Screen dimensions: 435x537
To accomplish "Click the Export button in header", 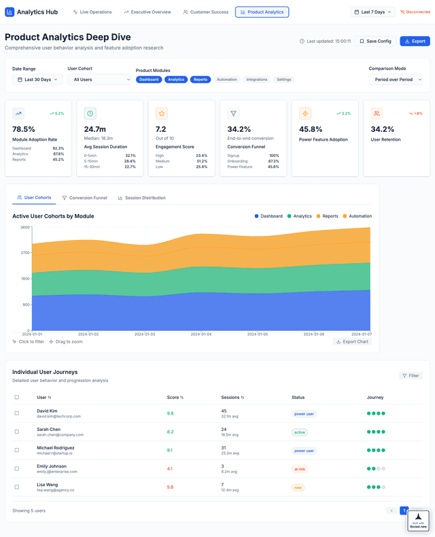I will (x=415, y=41).
